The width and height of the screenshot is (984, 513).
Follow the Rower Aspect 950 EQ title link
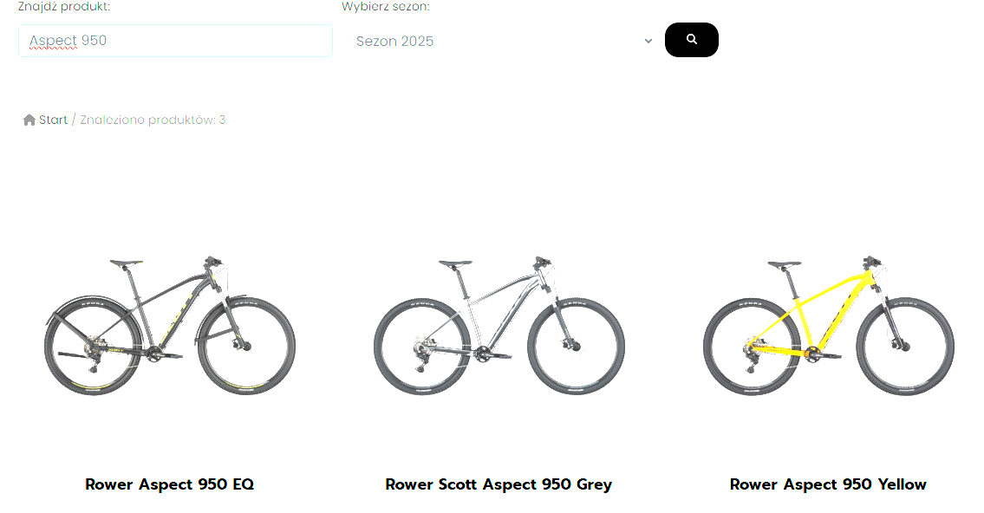pyautogui.click(x=169, y=484)
